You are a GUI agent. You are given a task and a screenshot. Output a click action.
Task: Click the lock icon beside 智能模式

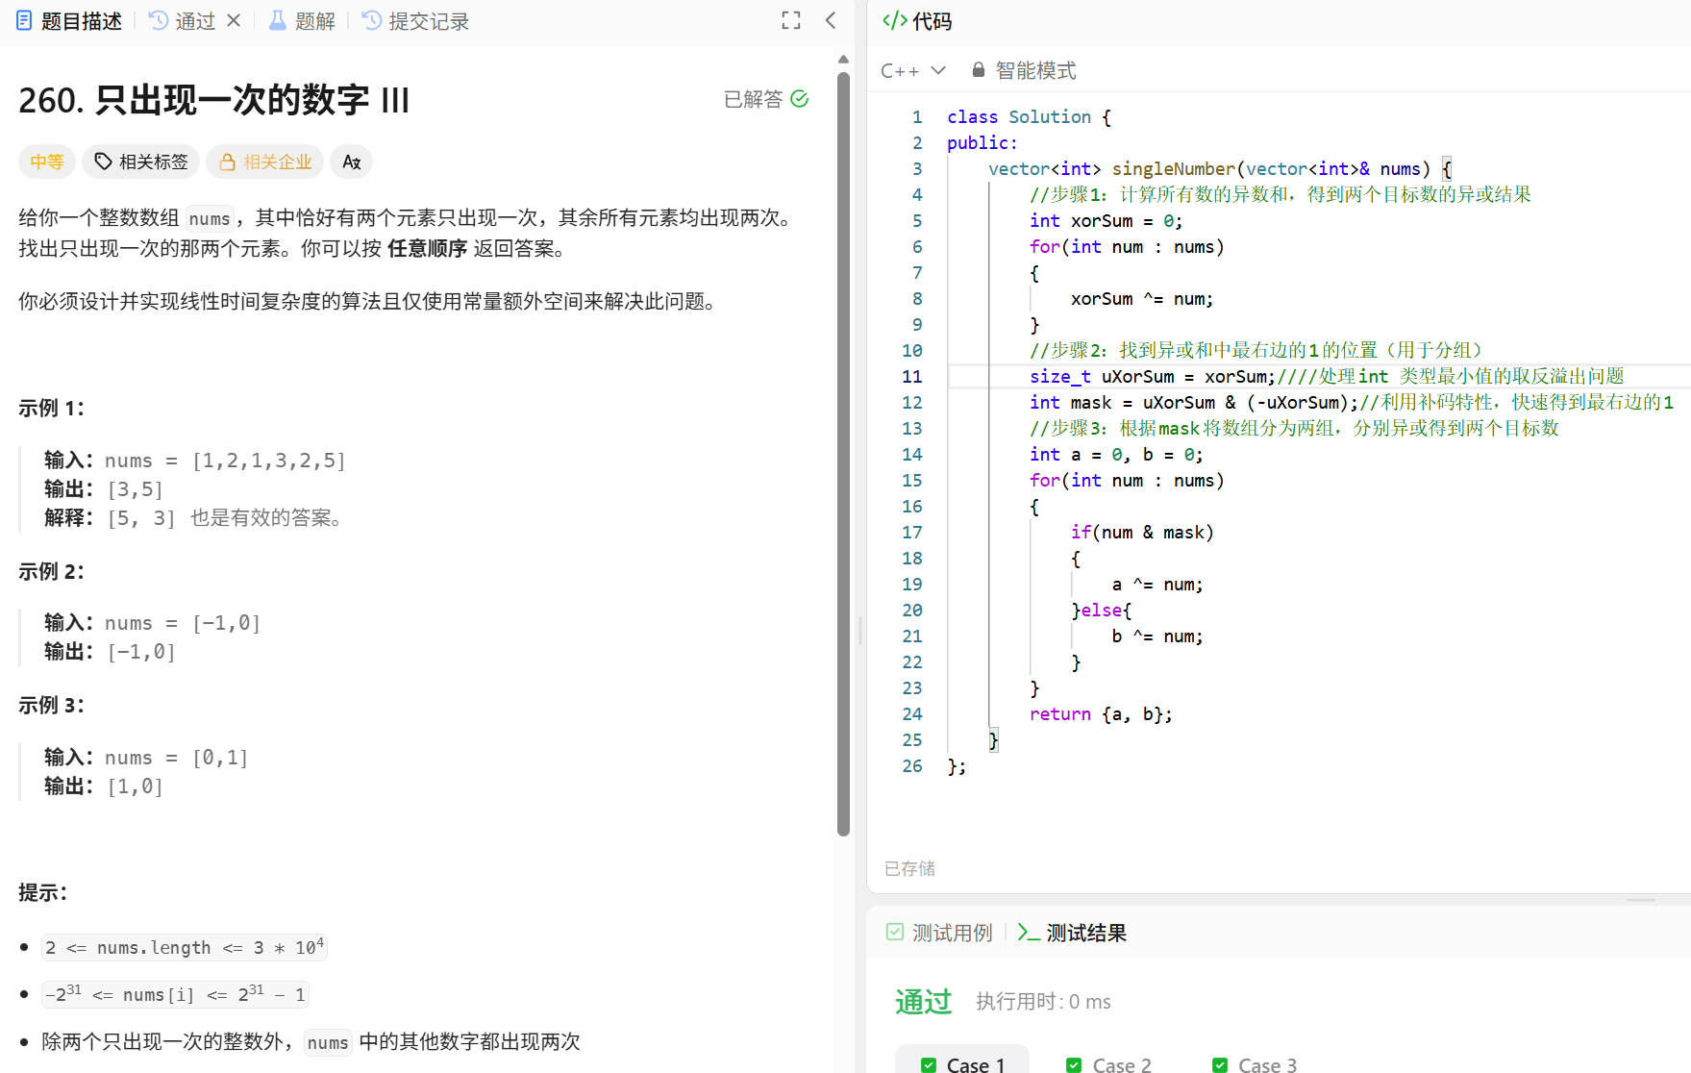(x=978, y=69)
